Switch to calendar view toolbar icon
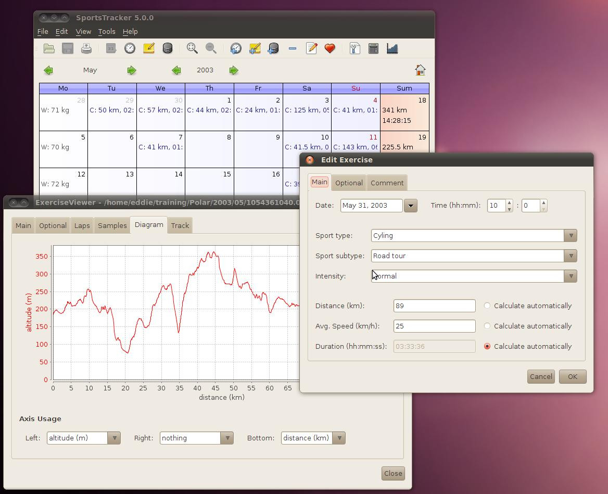The image size is (608, 494). pos(111,48)
